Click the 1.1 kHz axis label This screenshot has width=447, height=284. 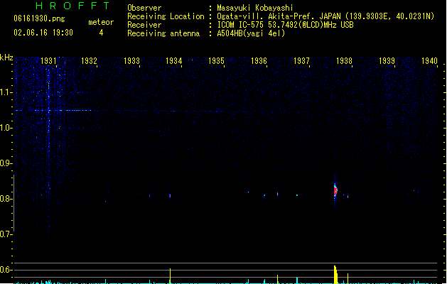pyautogui.click(x=6, y=92)
